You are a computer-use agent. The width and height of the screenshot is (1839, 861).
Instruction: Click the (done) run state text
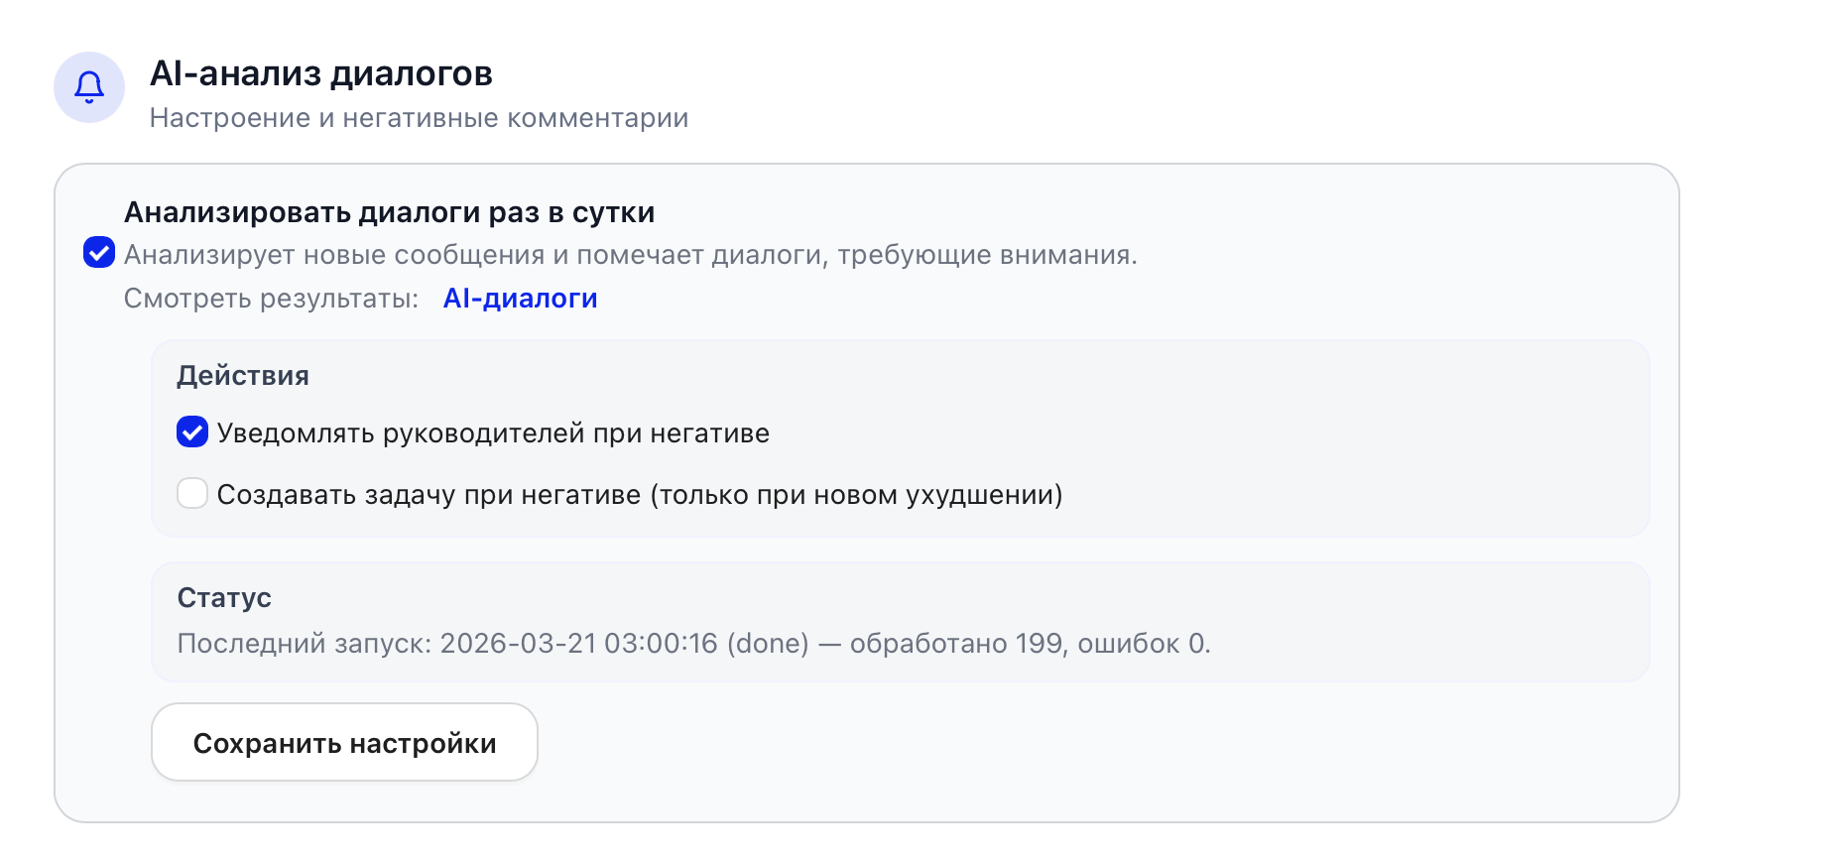coord(768,644)
